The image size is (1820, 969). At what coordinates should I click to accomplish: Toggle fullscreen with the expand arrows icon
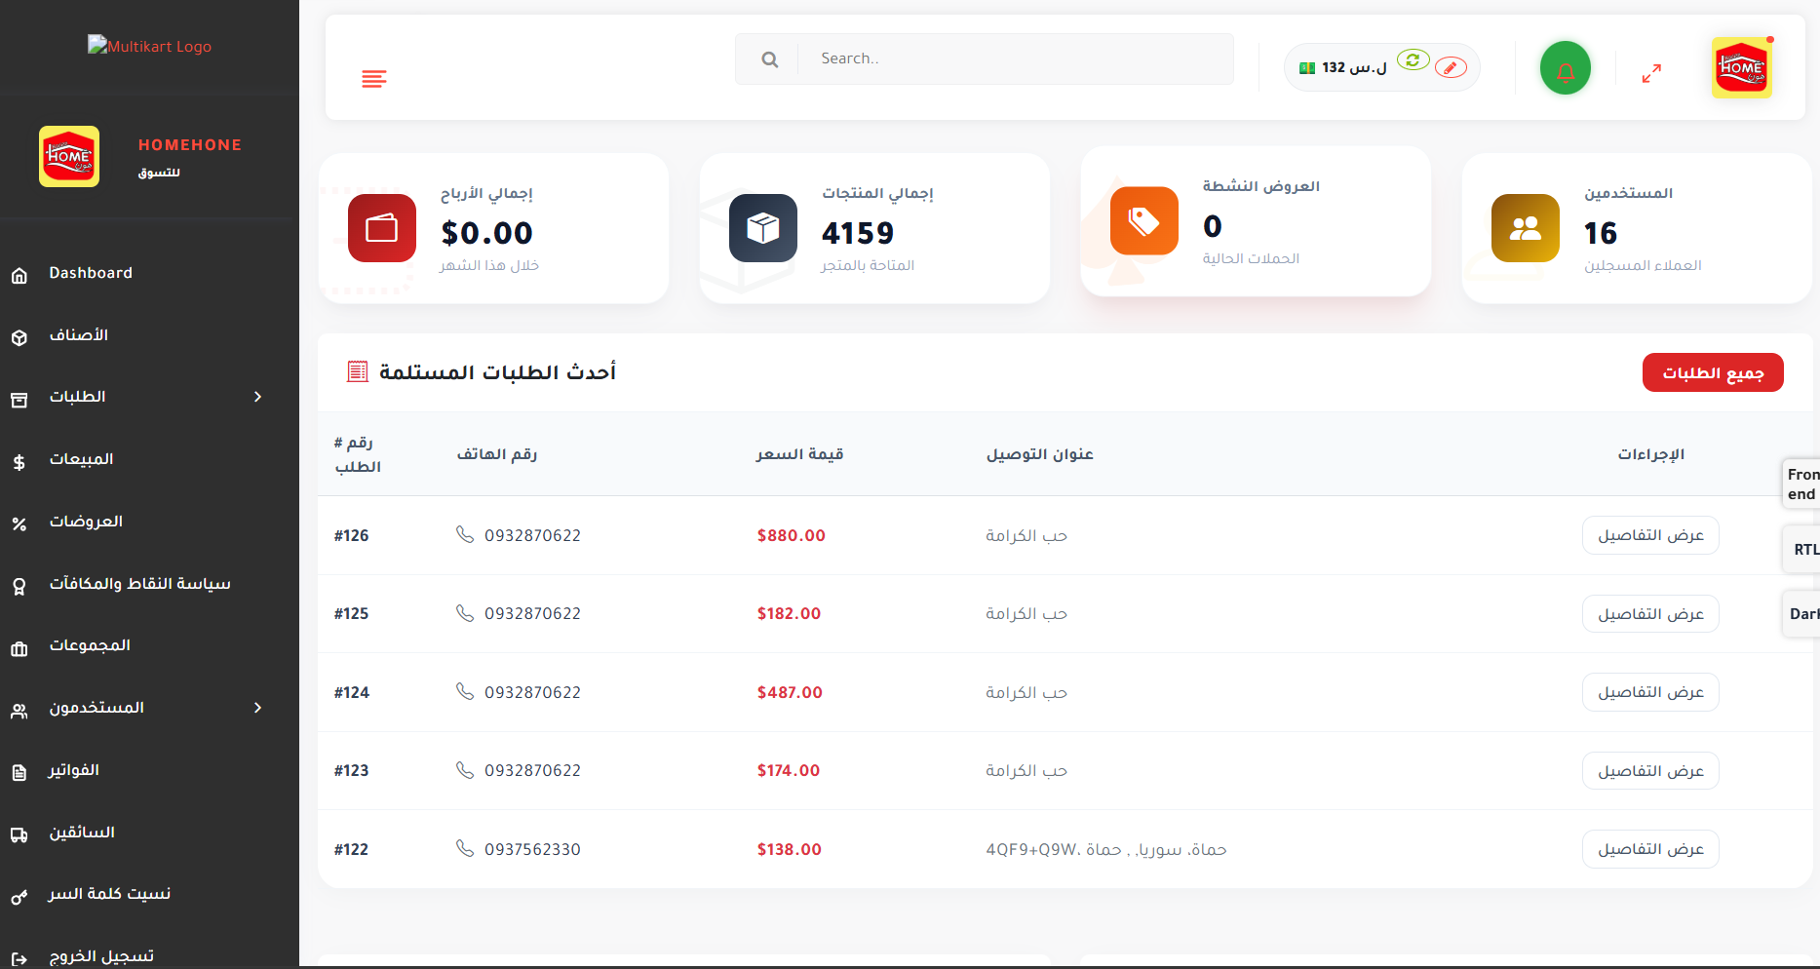pyautogui.click(x=1651, y=73)
